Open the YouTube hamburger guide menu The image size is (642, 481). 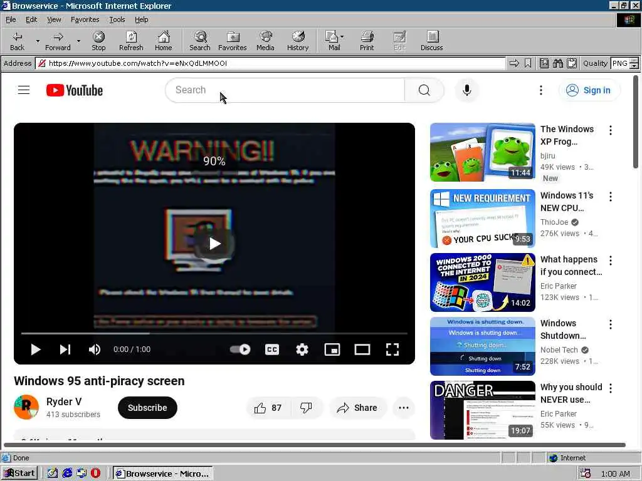24,90
